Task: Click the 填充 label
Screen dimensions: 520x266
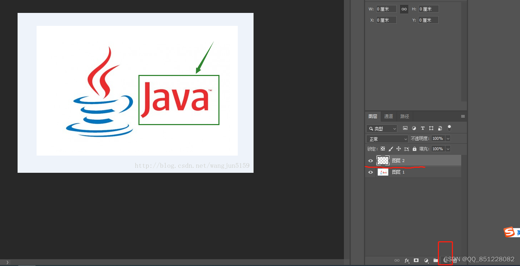Action: pos(424,149)
